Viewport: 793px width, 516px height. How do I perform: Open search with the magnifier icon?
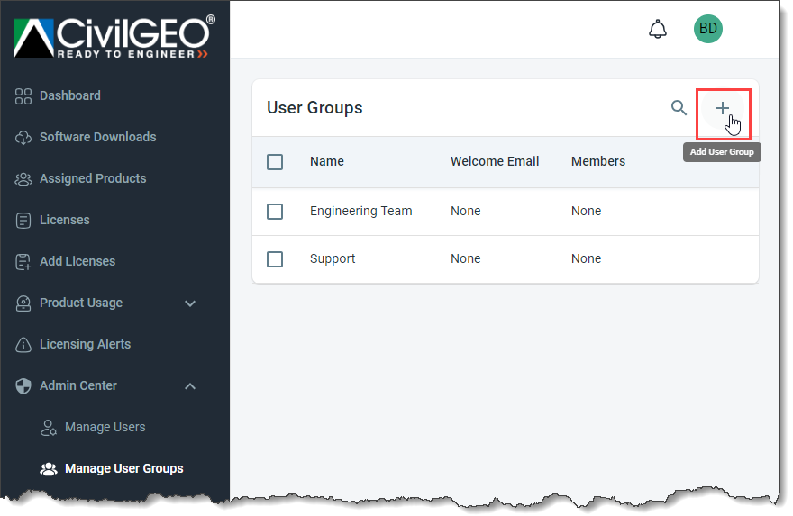click(679, 108)
